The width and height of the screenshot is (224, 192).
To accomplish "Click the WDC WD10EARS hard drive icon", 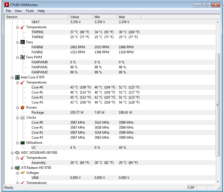I will pos(17,153).
